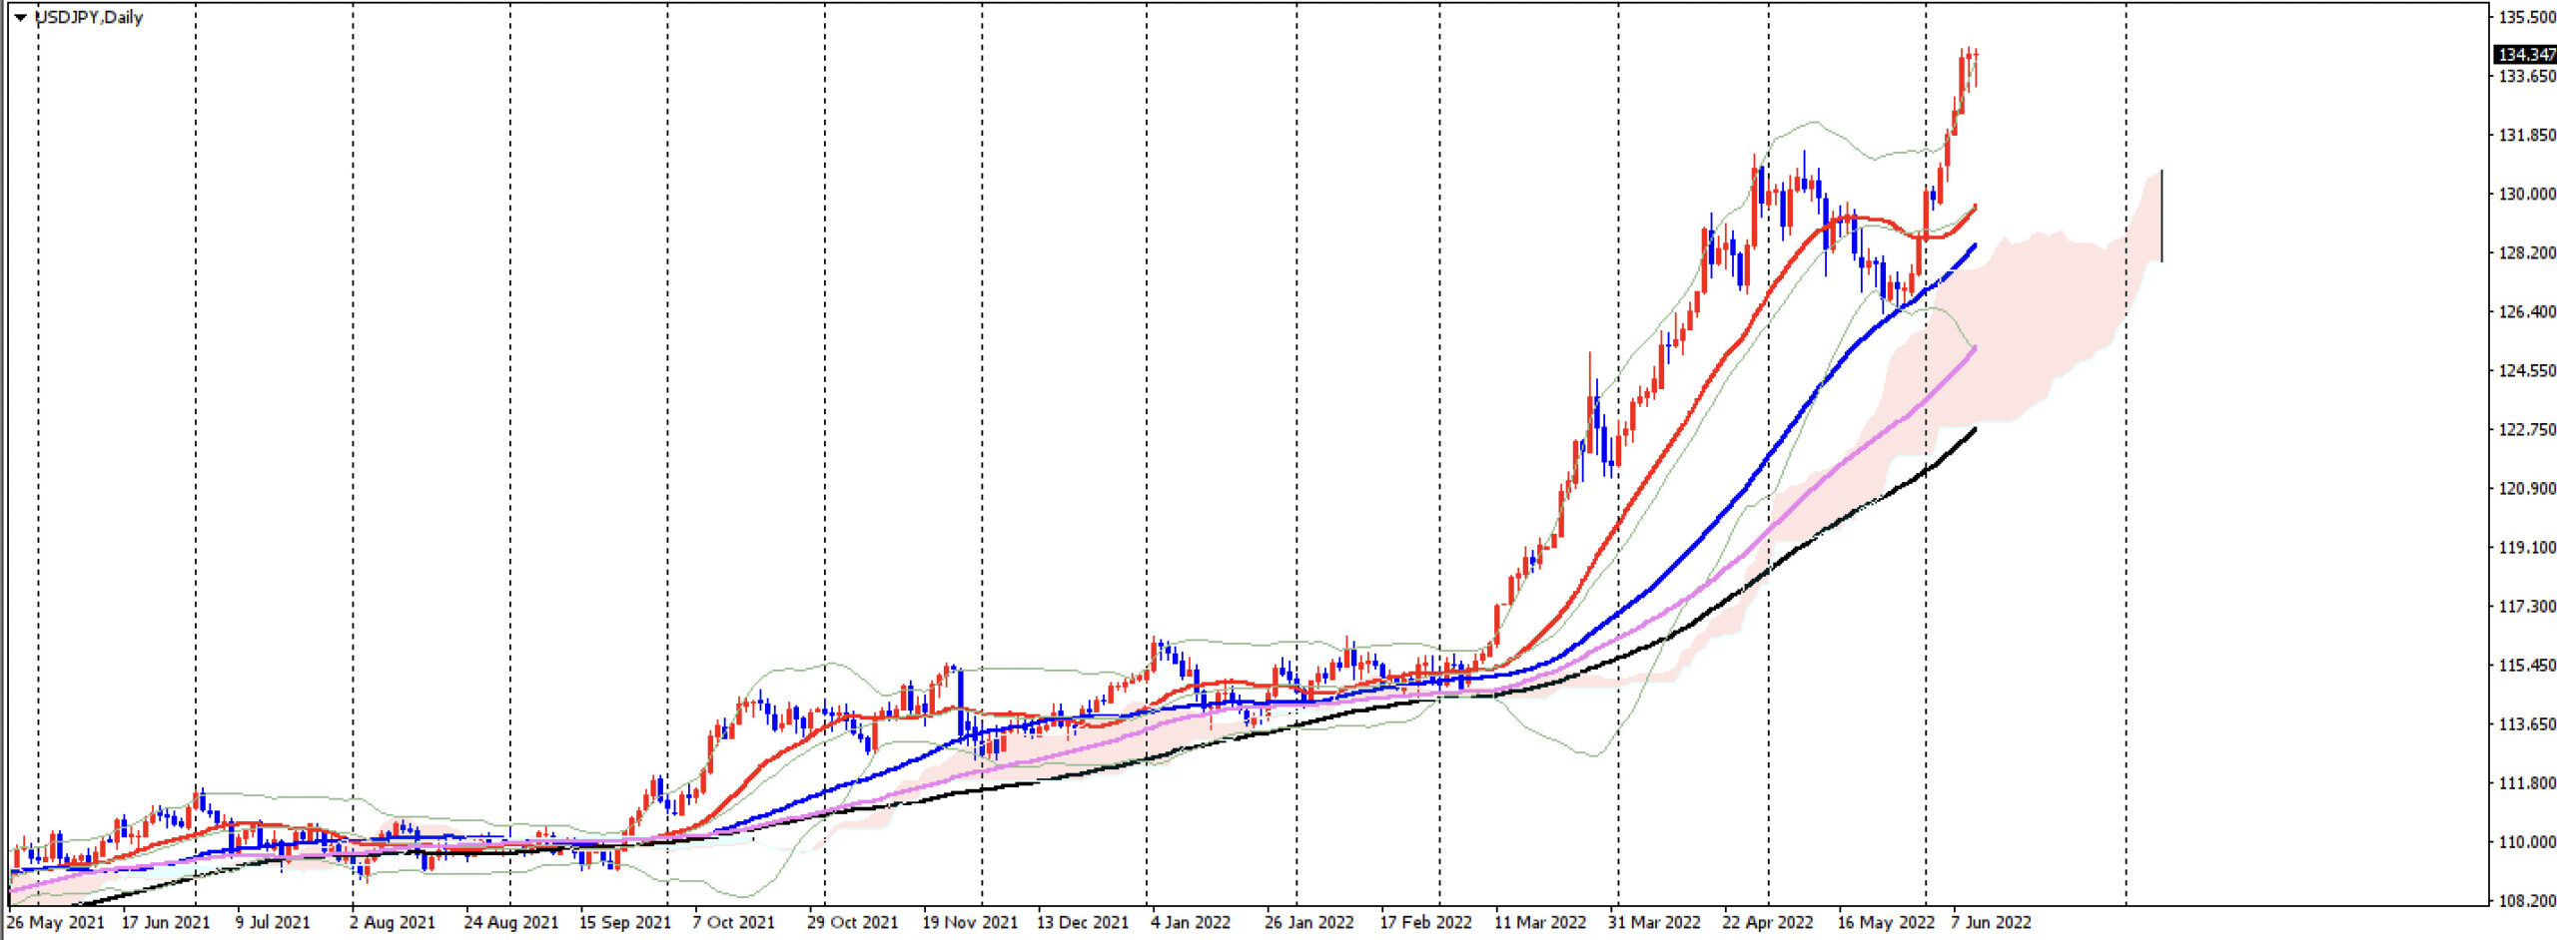Click the 133.650 price scale label

pos(2527,76)
